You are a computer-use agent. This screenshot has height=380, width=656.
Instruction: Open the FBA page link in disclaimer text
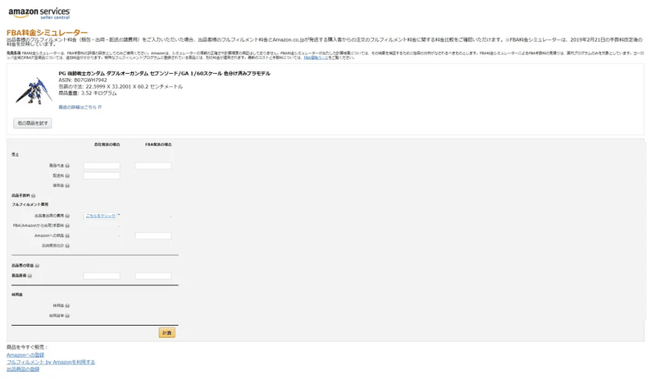(316, 57)
